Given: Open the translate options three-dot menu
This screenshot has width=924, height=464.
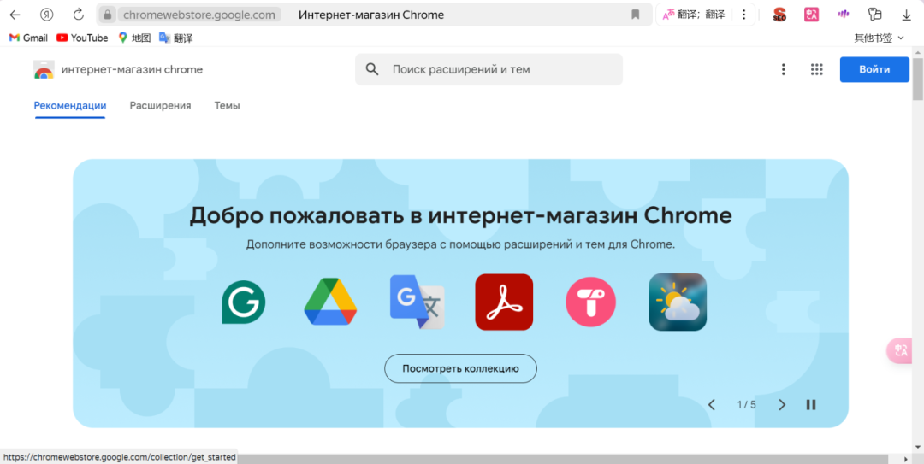Looking at the screenshot, I should tap(743, 15).
